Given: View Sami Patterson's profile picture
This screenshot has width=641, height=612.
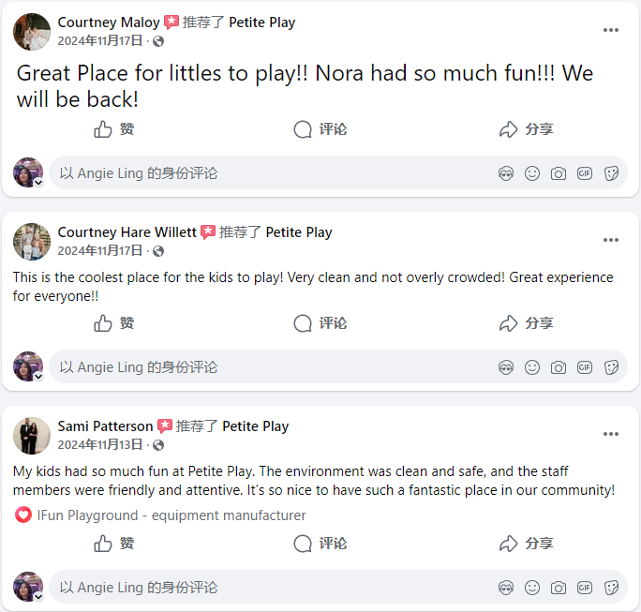Looking at the screenshot, I should pos(31,435).
